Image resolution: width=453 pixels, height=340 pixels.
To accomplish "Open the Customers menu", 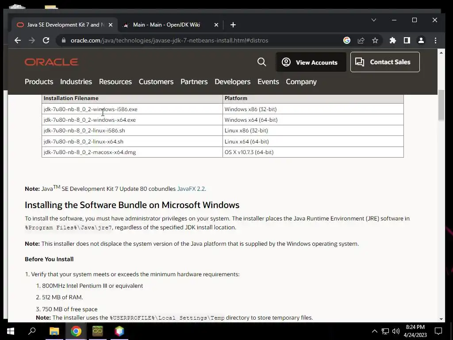I will 156,82.
